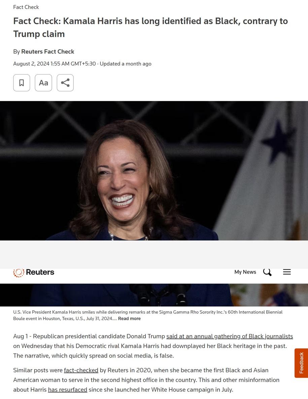308x399 pixels.
Task: Click the article publish date line
Action: tap(82, 64)
